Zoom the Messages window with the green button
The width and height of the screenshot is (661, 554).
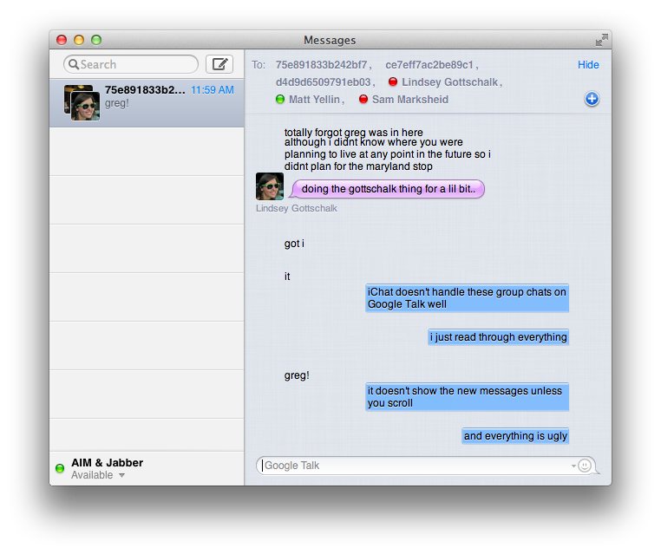[x=96, y=40]
